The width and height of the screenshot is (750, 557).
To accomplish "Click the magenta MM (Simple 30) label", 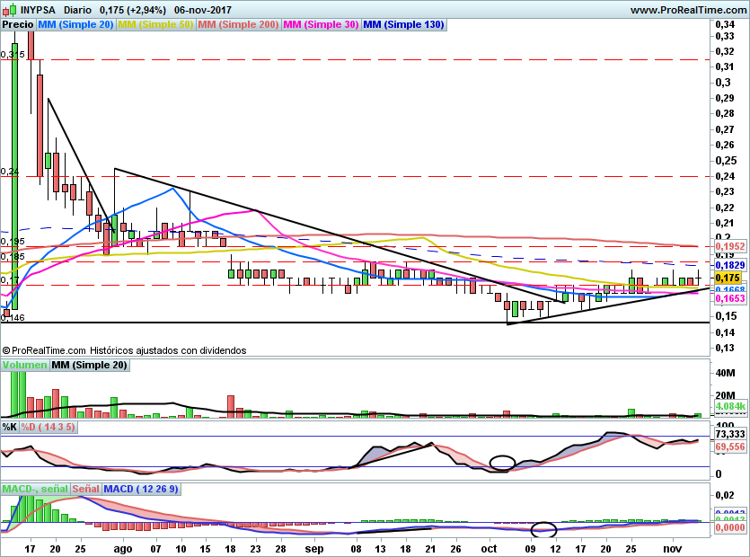I will 321,25.
